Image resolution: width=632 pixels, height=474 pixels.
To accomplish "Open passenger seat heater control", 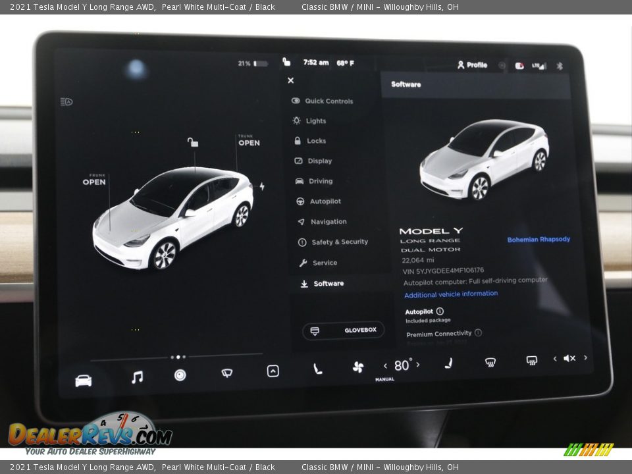I will point(448,363).
